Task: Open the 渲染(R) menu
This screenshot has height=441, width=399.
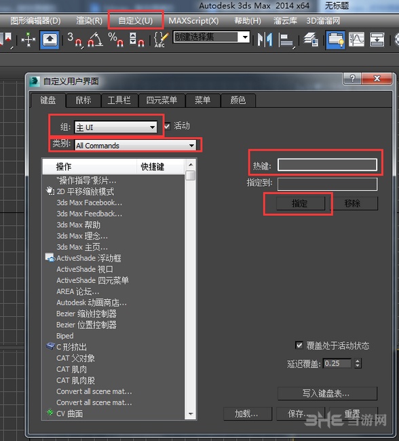Action: pos(90,20)
